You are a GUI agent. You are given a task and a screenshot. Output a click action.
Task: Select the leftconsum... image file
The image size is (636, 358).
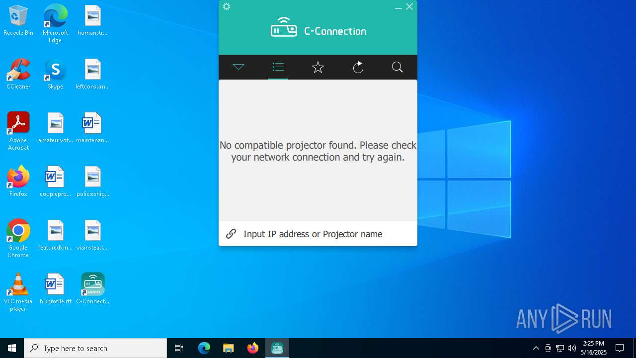click(x=92, y=75)
